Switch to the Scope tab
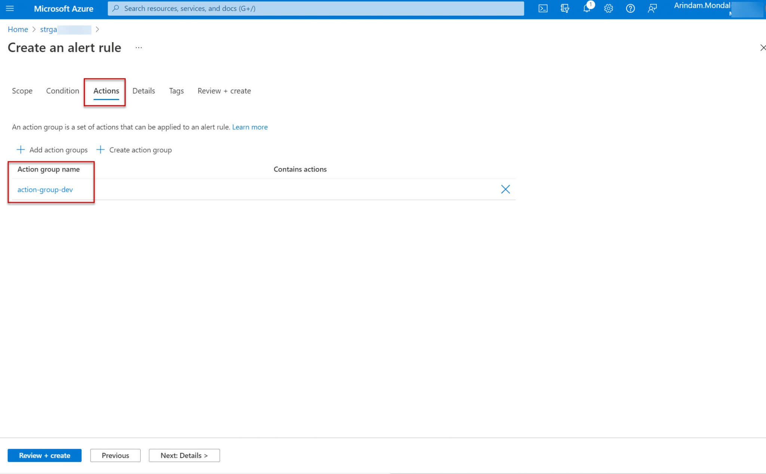The image size is (766, 474). coord(22,91)
